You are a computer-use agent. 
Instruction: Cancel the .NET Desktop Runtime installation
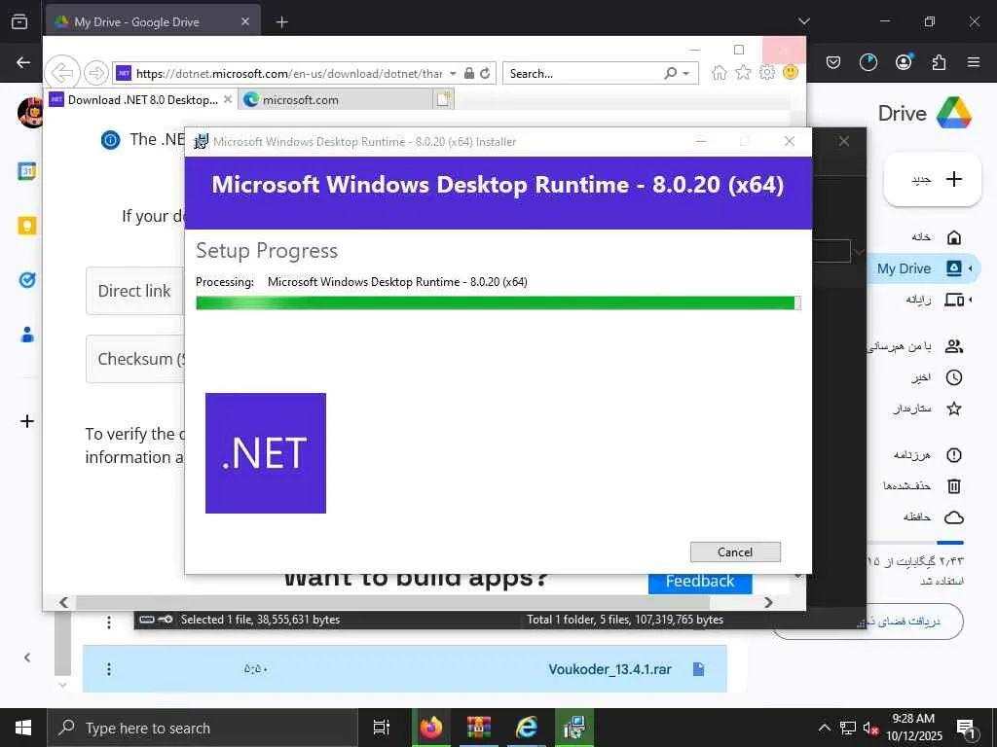click(x=735, y=552)
